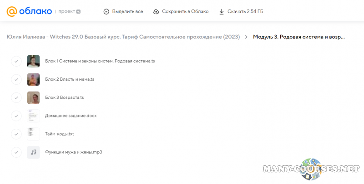
Task: Choose Выделить все in the top toolbar
Action: (x=127, y=11)
